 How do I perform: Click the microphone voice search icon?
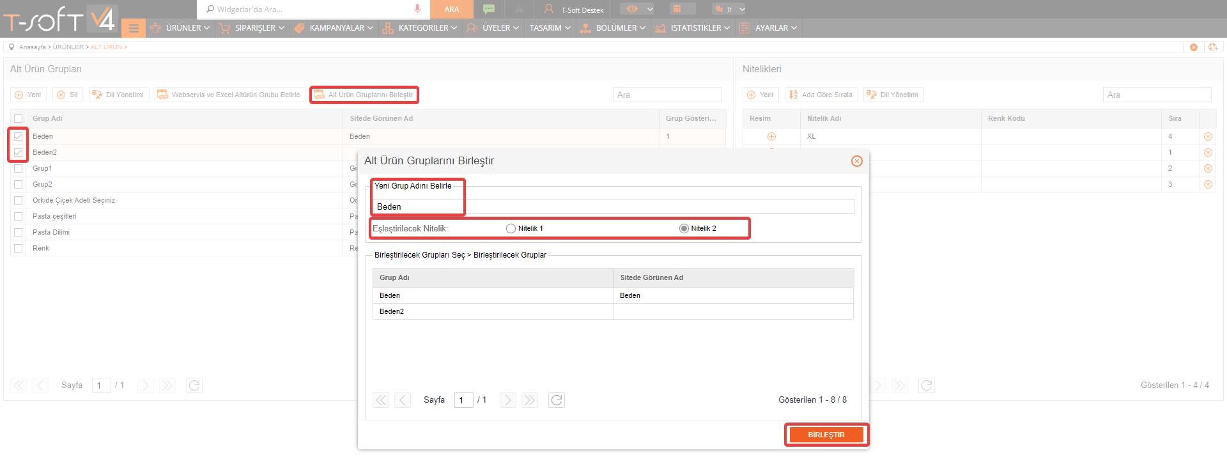(x=417, y=9)
